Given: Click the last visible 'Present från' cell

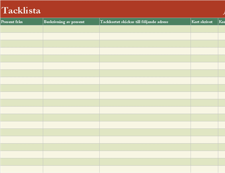Looking at the screenshot, I should click(x=22, y=169).
